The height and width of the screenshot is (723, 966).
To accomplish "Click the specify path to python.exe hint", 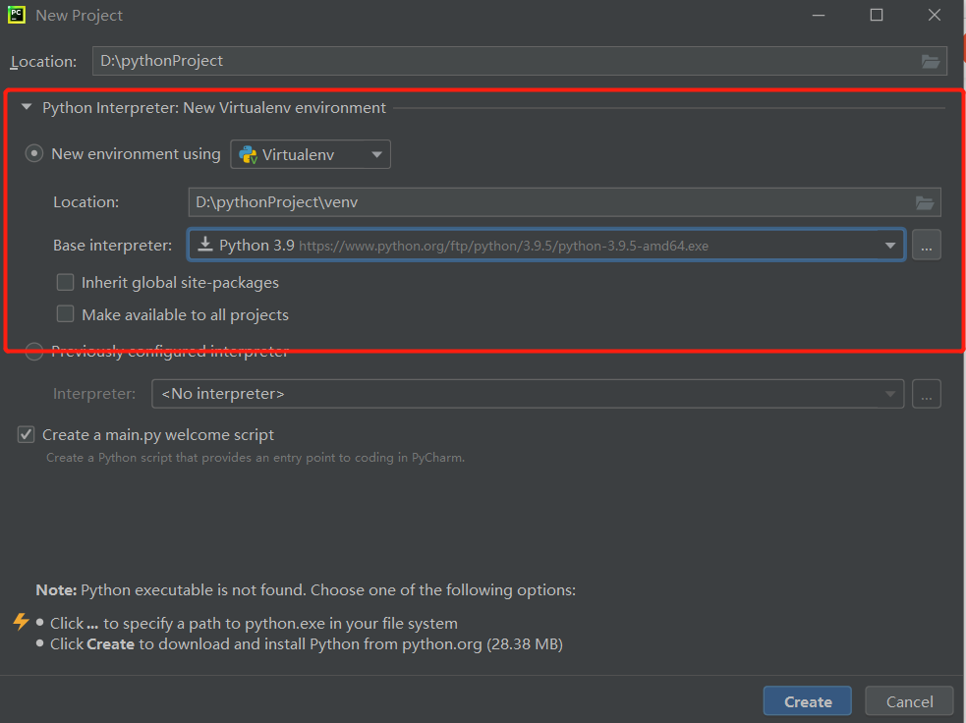I will (x=254, y=623).
